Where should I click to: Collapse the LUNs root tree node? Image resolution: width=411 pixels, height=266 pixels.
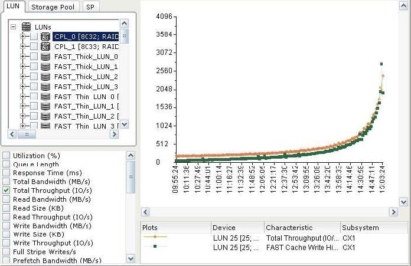click(x=14, y=27)
